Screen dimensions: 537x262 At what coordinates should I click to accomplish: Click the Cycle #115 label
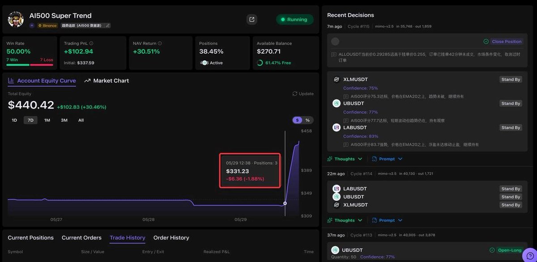point(358,26)
